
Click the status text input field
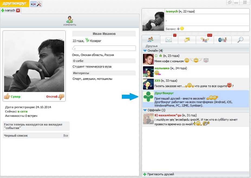tap(104, 48)
